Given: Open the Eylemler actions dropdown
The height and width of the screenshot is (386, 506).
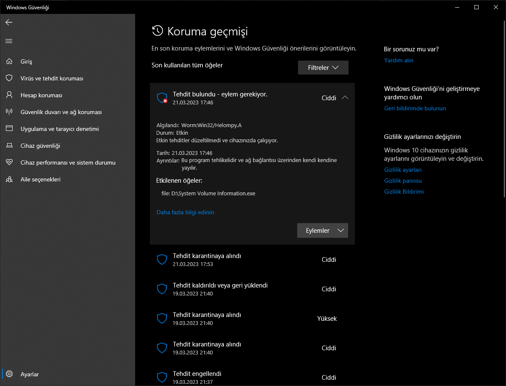Looking at the screenshot, I should (x=322, y=231).
